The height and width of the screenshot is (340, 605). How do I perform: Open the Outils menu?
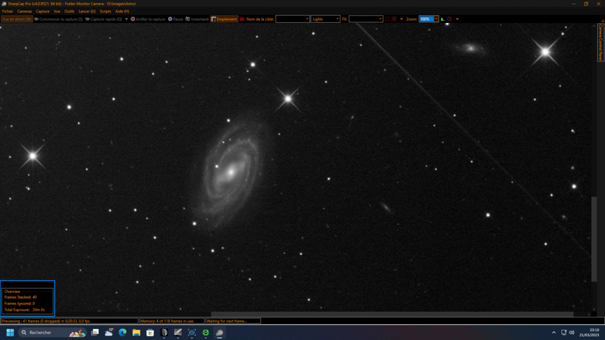[69, 11]
